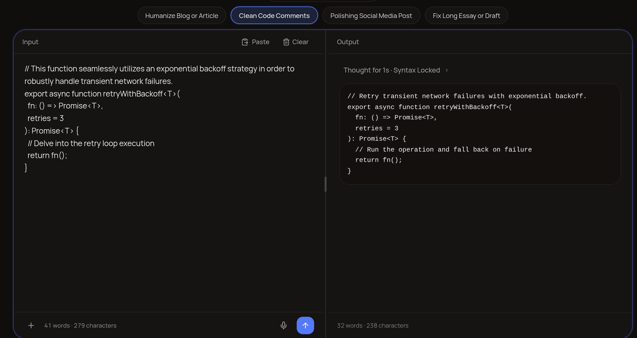Select the Clean Code Comments tab

coord(274,16)
